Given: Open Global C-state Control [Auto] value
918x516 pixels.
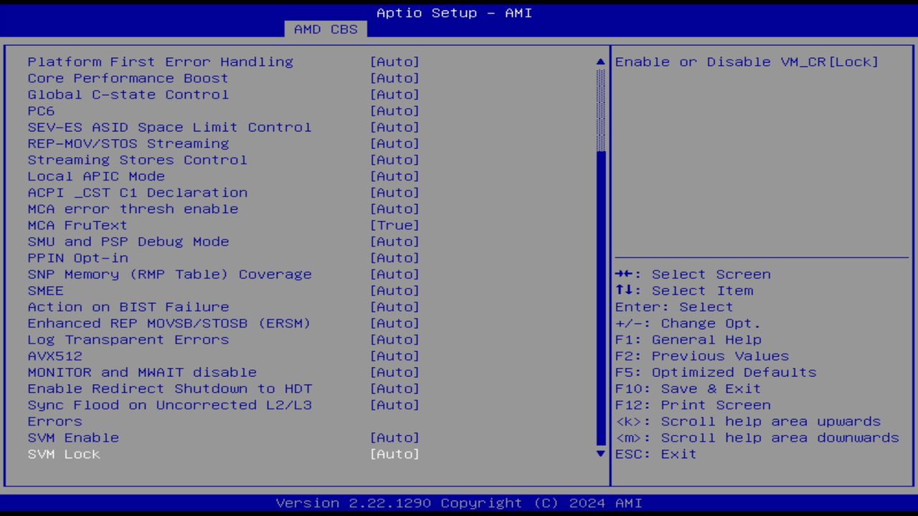Looking at the screenshot, I should point(394,95).
